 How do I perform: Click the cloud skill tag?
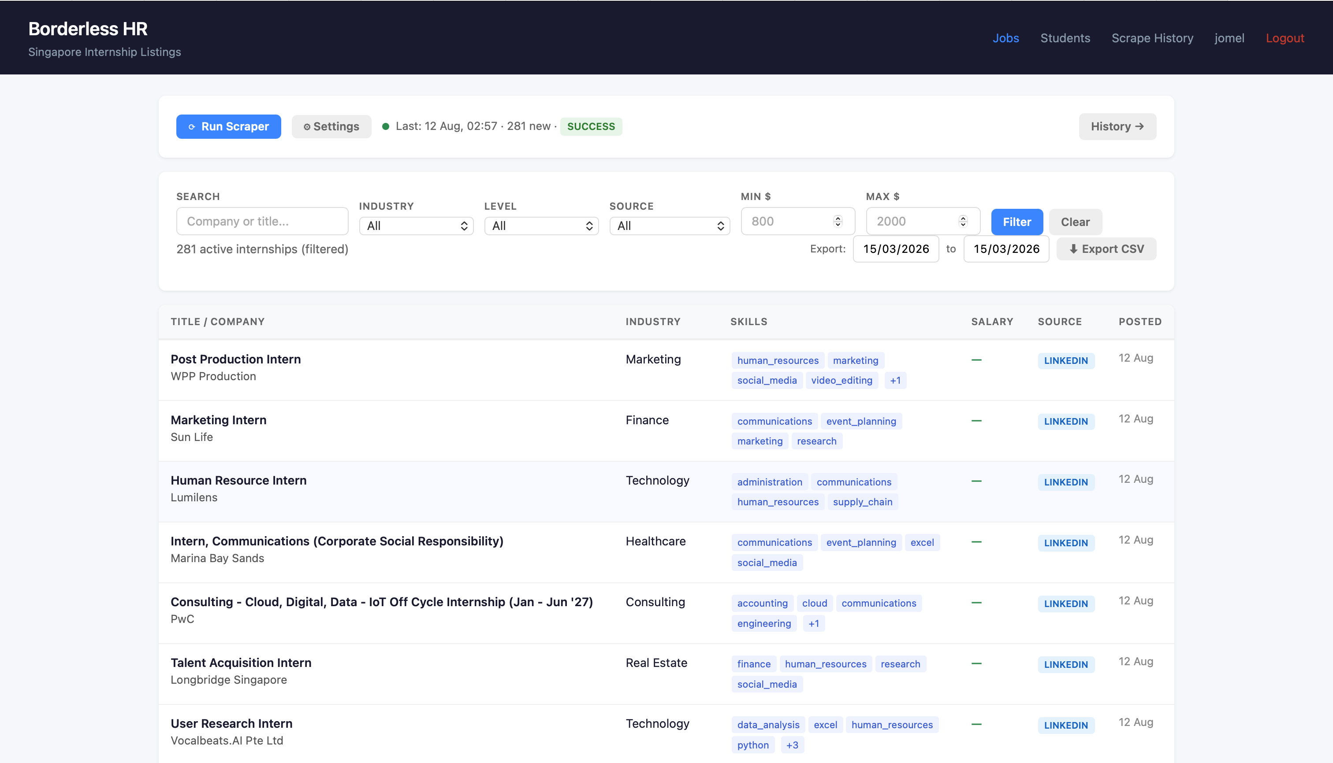[814, 603]
